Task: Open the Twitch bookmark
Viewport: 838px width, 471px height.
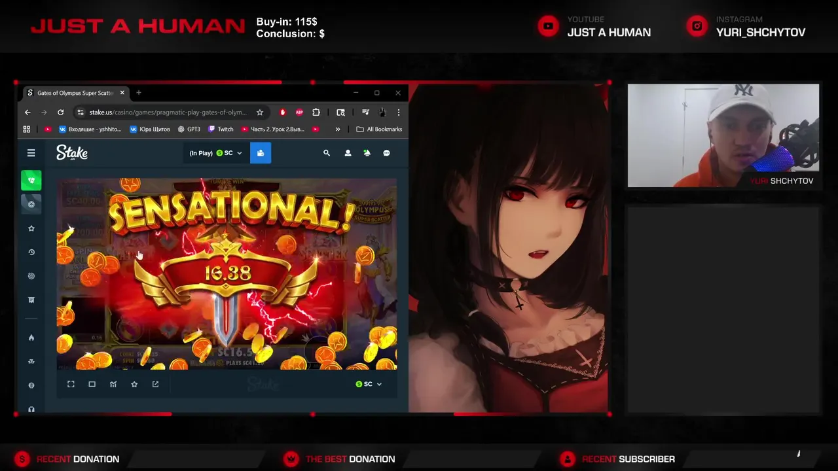Action: coord(221,130)
